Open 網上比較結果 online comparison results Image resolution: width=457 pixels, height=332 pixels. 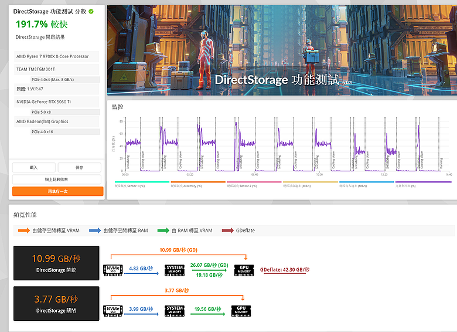click(57, 179)
